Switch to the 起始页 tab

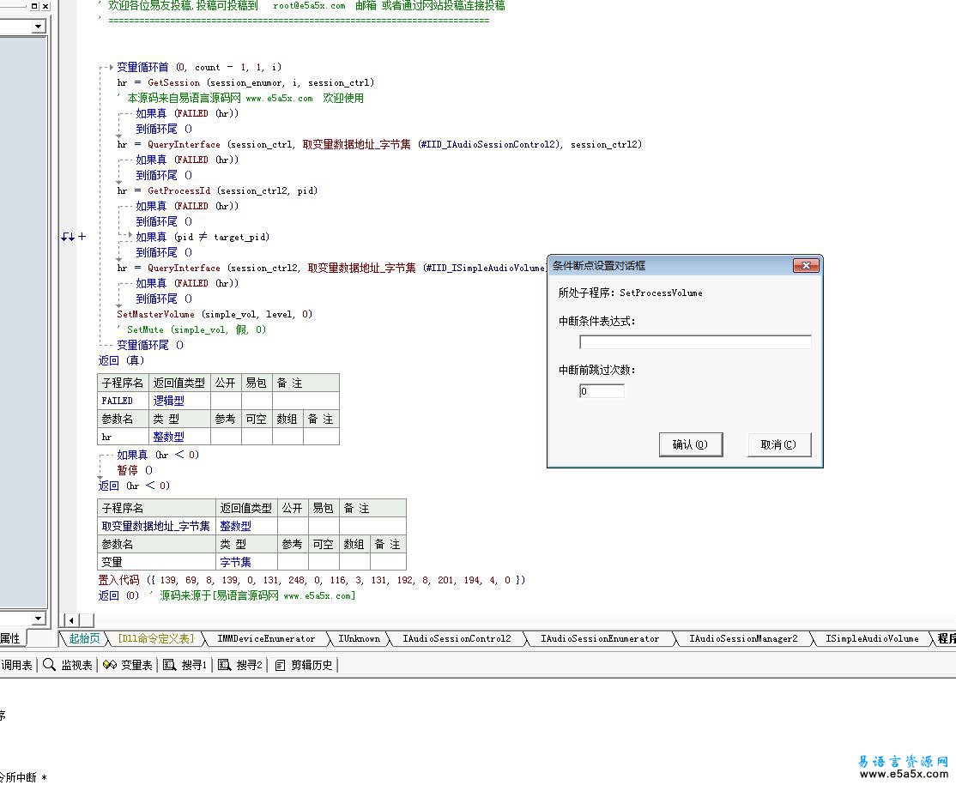coord(84,638)
